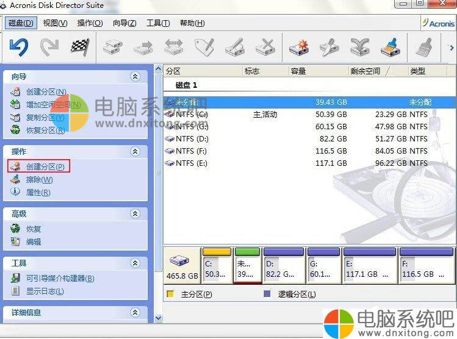Click the 属性 info icon
The image size is (457, 339).
pos(15,192)
